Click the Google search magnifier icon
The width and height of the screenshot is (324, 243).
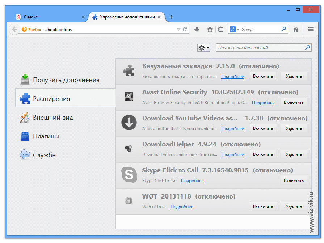click(284, 29)
